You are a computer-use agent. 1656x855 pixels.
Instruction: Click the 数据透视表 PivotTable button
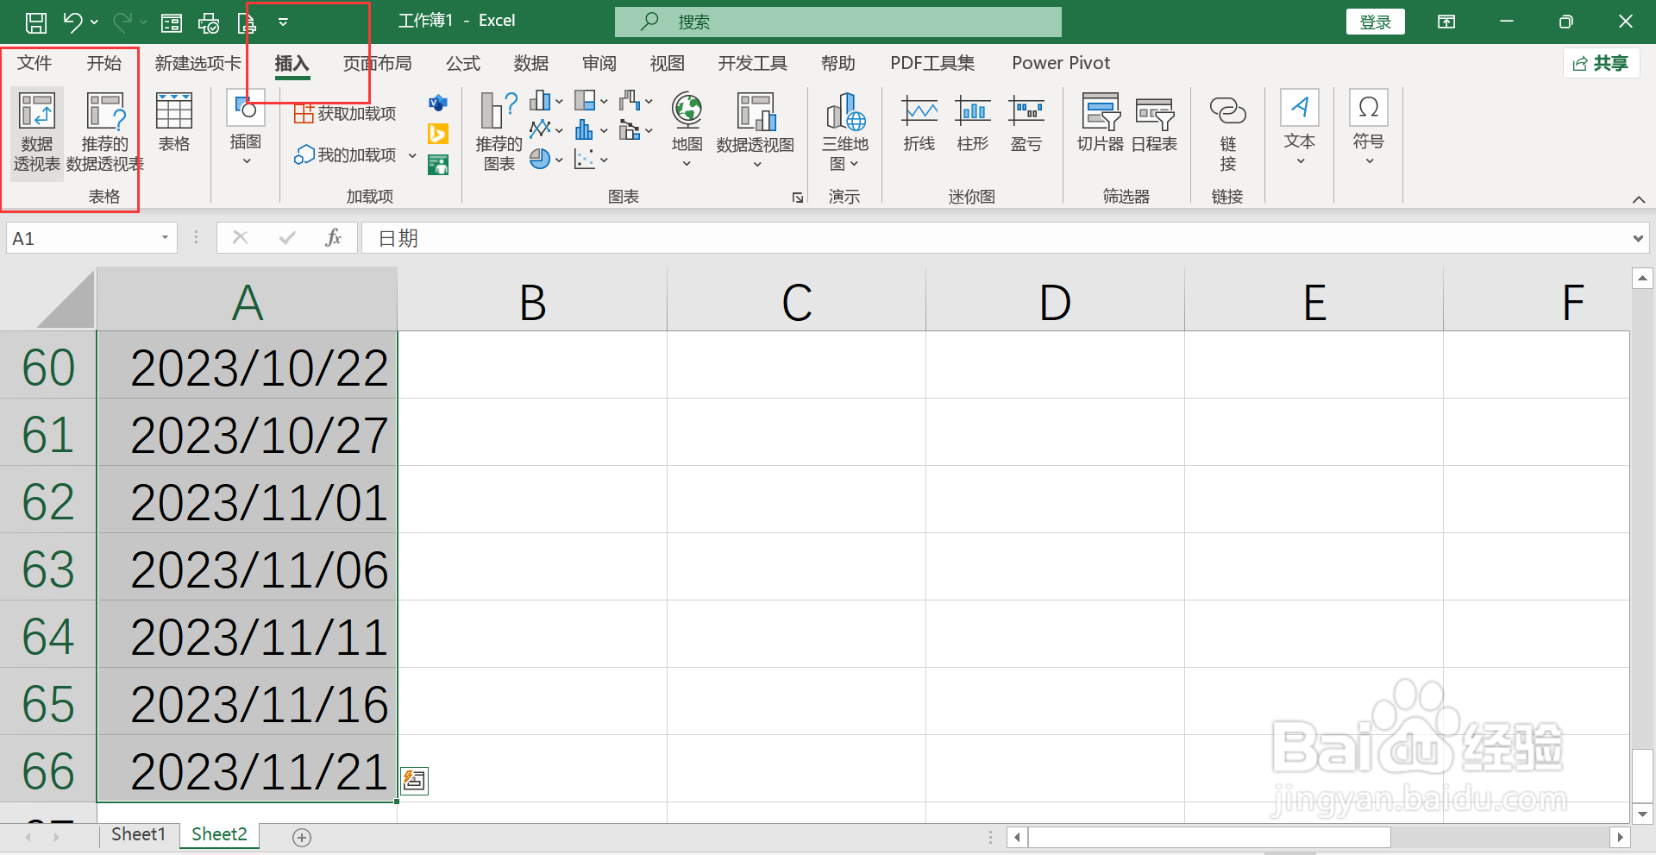coord(37,132)
